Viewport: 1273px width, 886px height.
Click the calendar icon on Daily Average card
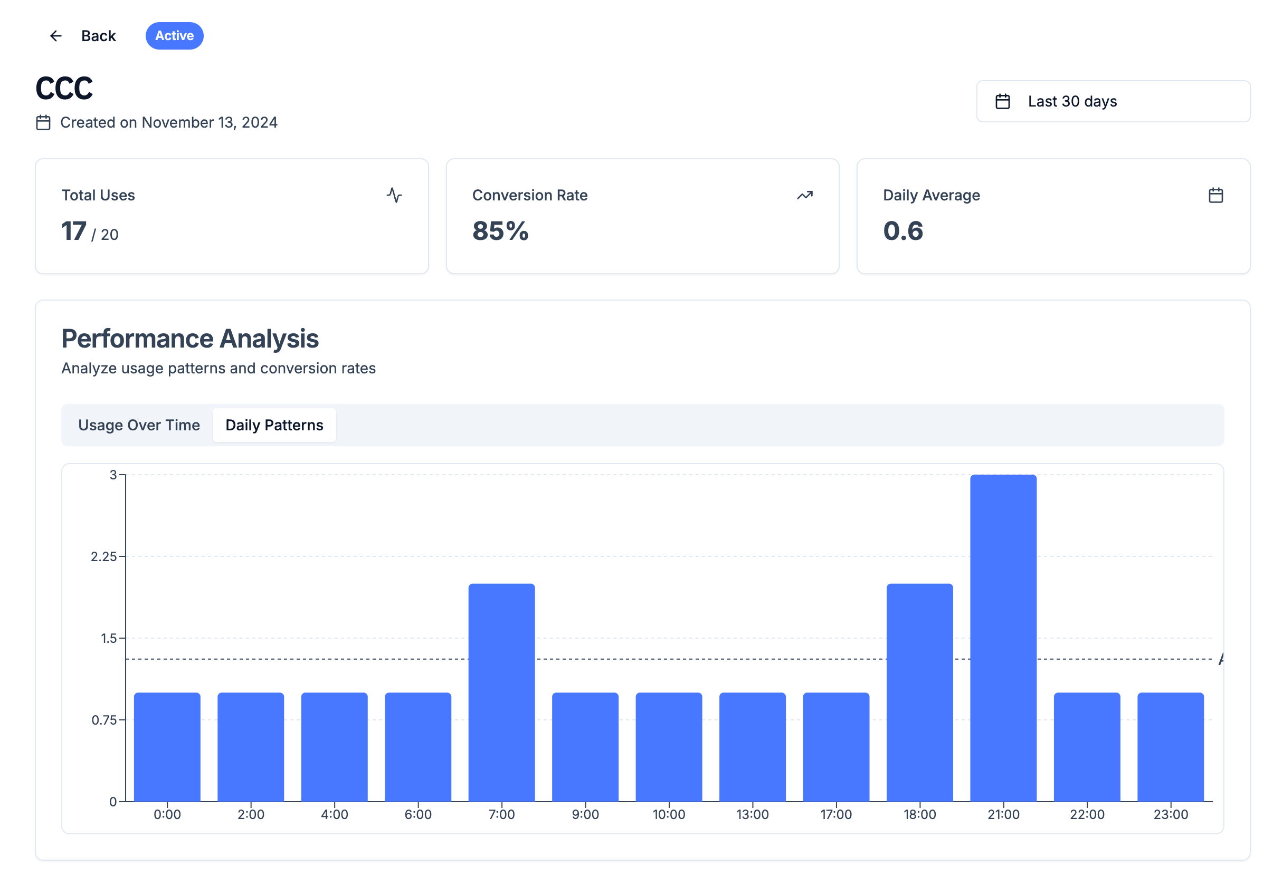point(1215,195)
